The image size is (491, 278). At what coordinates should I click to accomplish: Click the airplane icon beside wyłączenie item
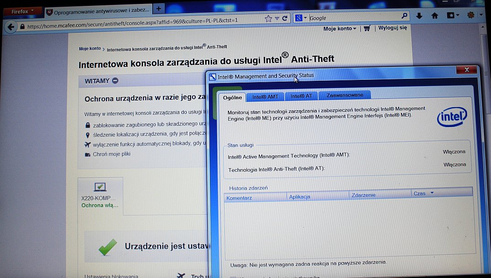tap(87, 144)
